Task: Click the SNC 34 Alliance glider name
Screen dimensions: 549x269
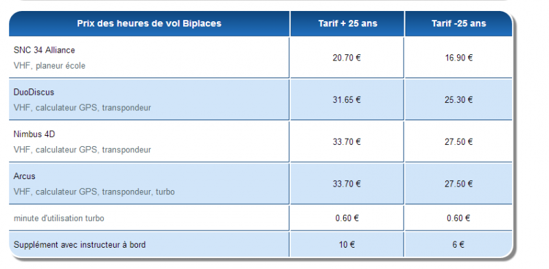Action: [x=44, y=50]
